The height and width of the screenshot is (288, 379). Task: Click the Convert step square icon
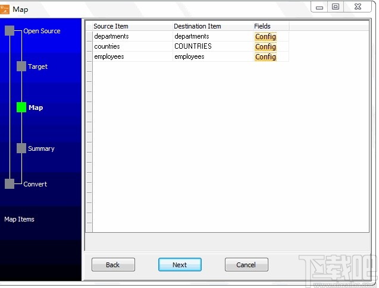pos(10,184)
